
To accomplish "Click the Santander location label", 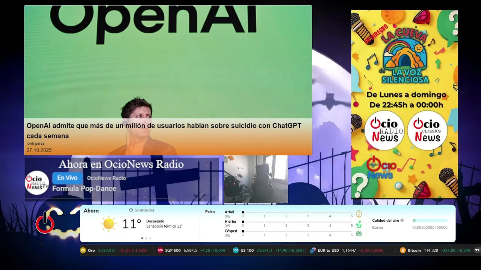I will (x=145, y=210).
